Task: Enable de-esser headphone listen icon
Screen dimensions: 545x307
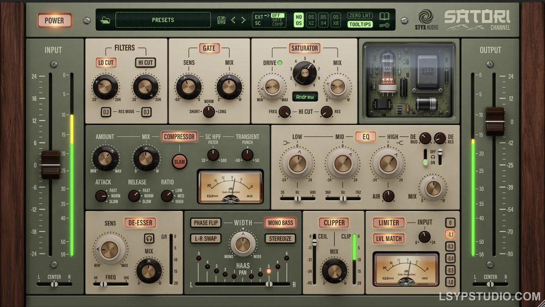Action: tap(149, 238)
